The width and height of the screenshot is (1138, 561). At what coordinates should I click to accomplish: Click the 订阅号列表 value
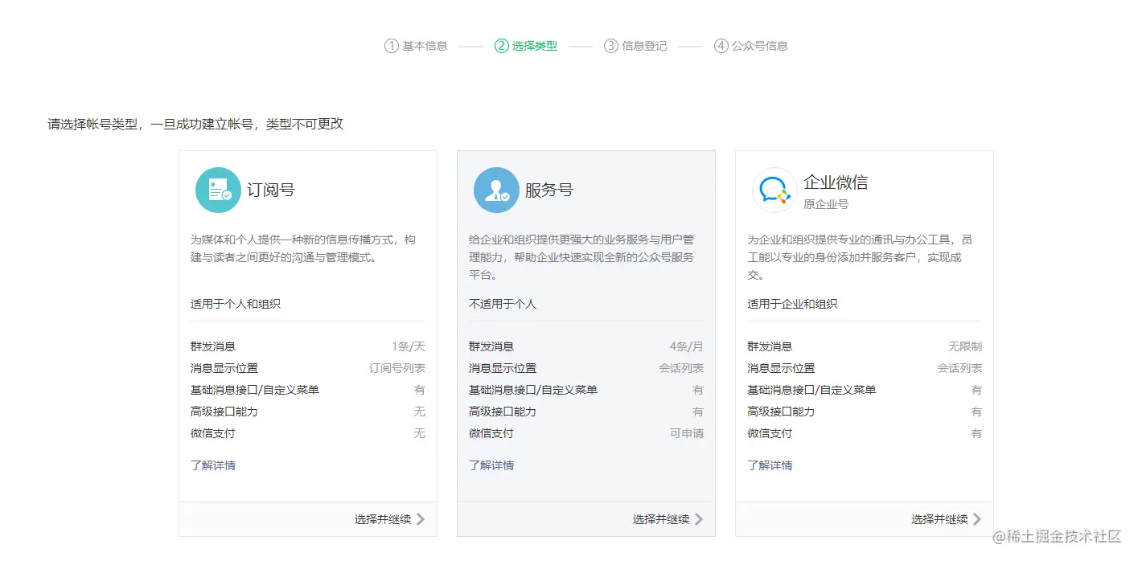(397, 368)
